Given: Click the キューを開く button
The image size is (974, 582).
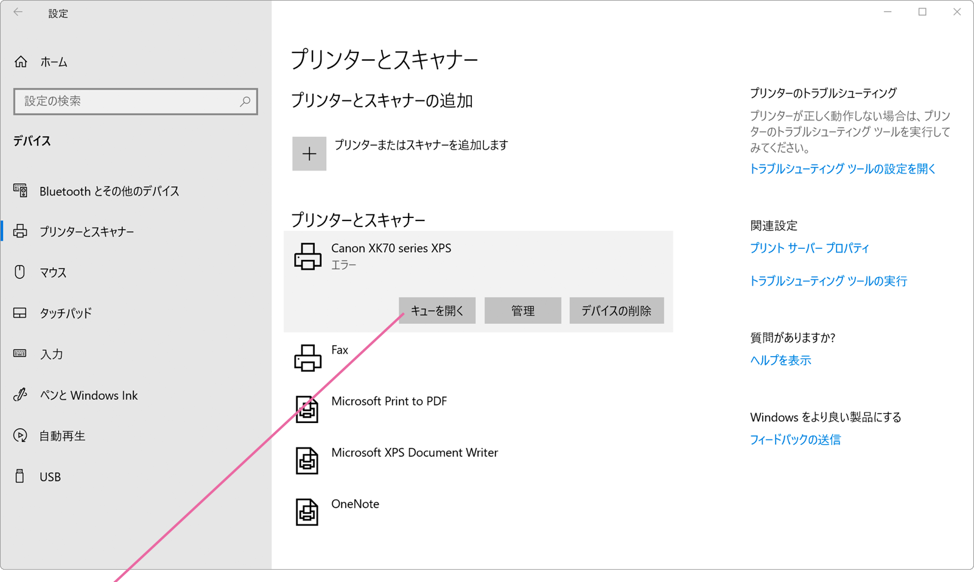Looking at the screenshot, I should click(x=437, y=310).
